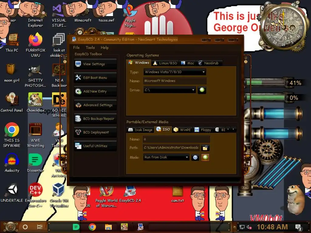
Task: Switch to the NeoGrub tab
Action: 209,63
